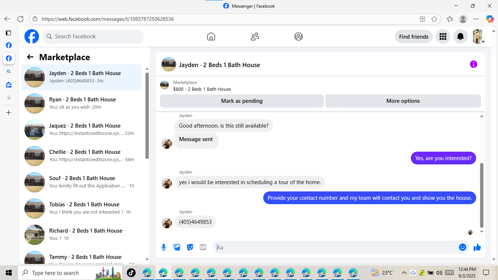Click the "Good afternoon, is this still available?" message

click(x=224, y=126)
